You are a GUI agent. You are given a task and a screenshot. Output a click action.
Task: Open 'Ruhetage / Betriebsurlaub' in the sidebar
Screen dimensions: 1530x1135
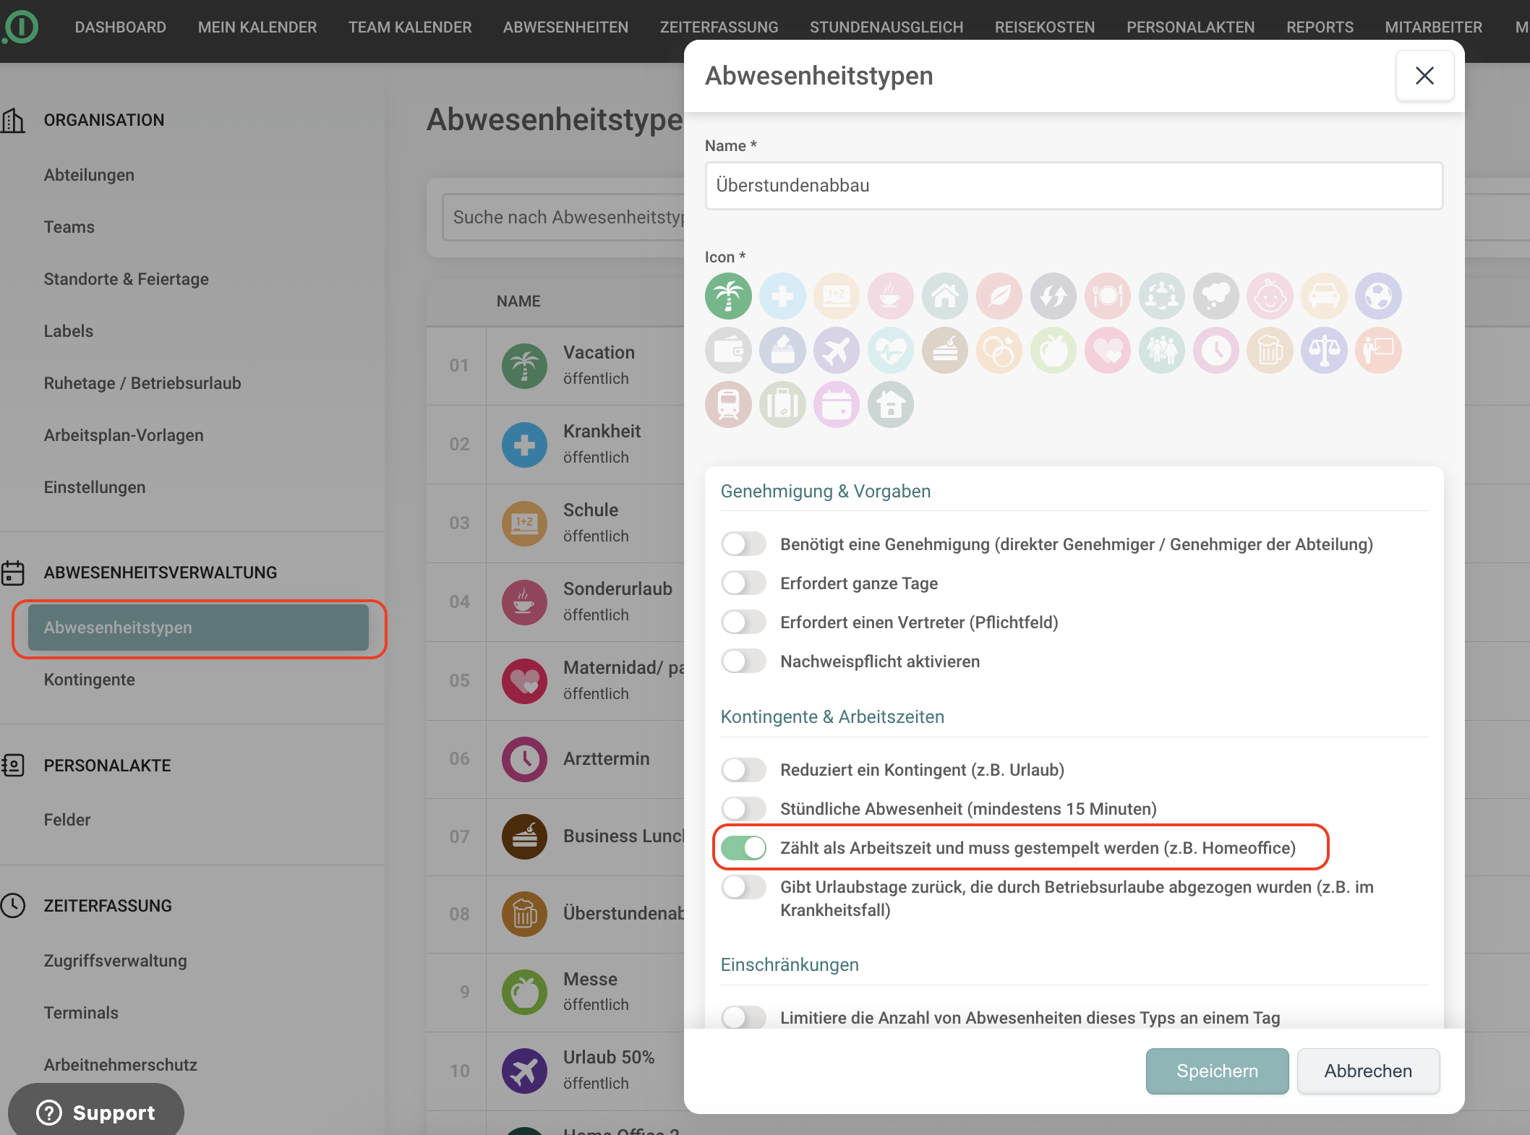[142, 383]
